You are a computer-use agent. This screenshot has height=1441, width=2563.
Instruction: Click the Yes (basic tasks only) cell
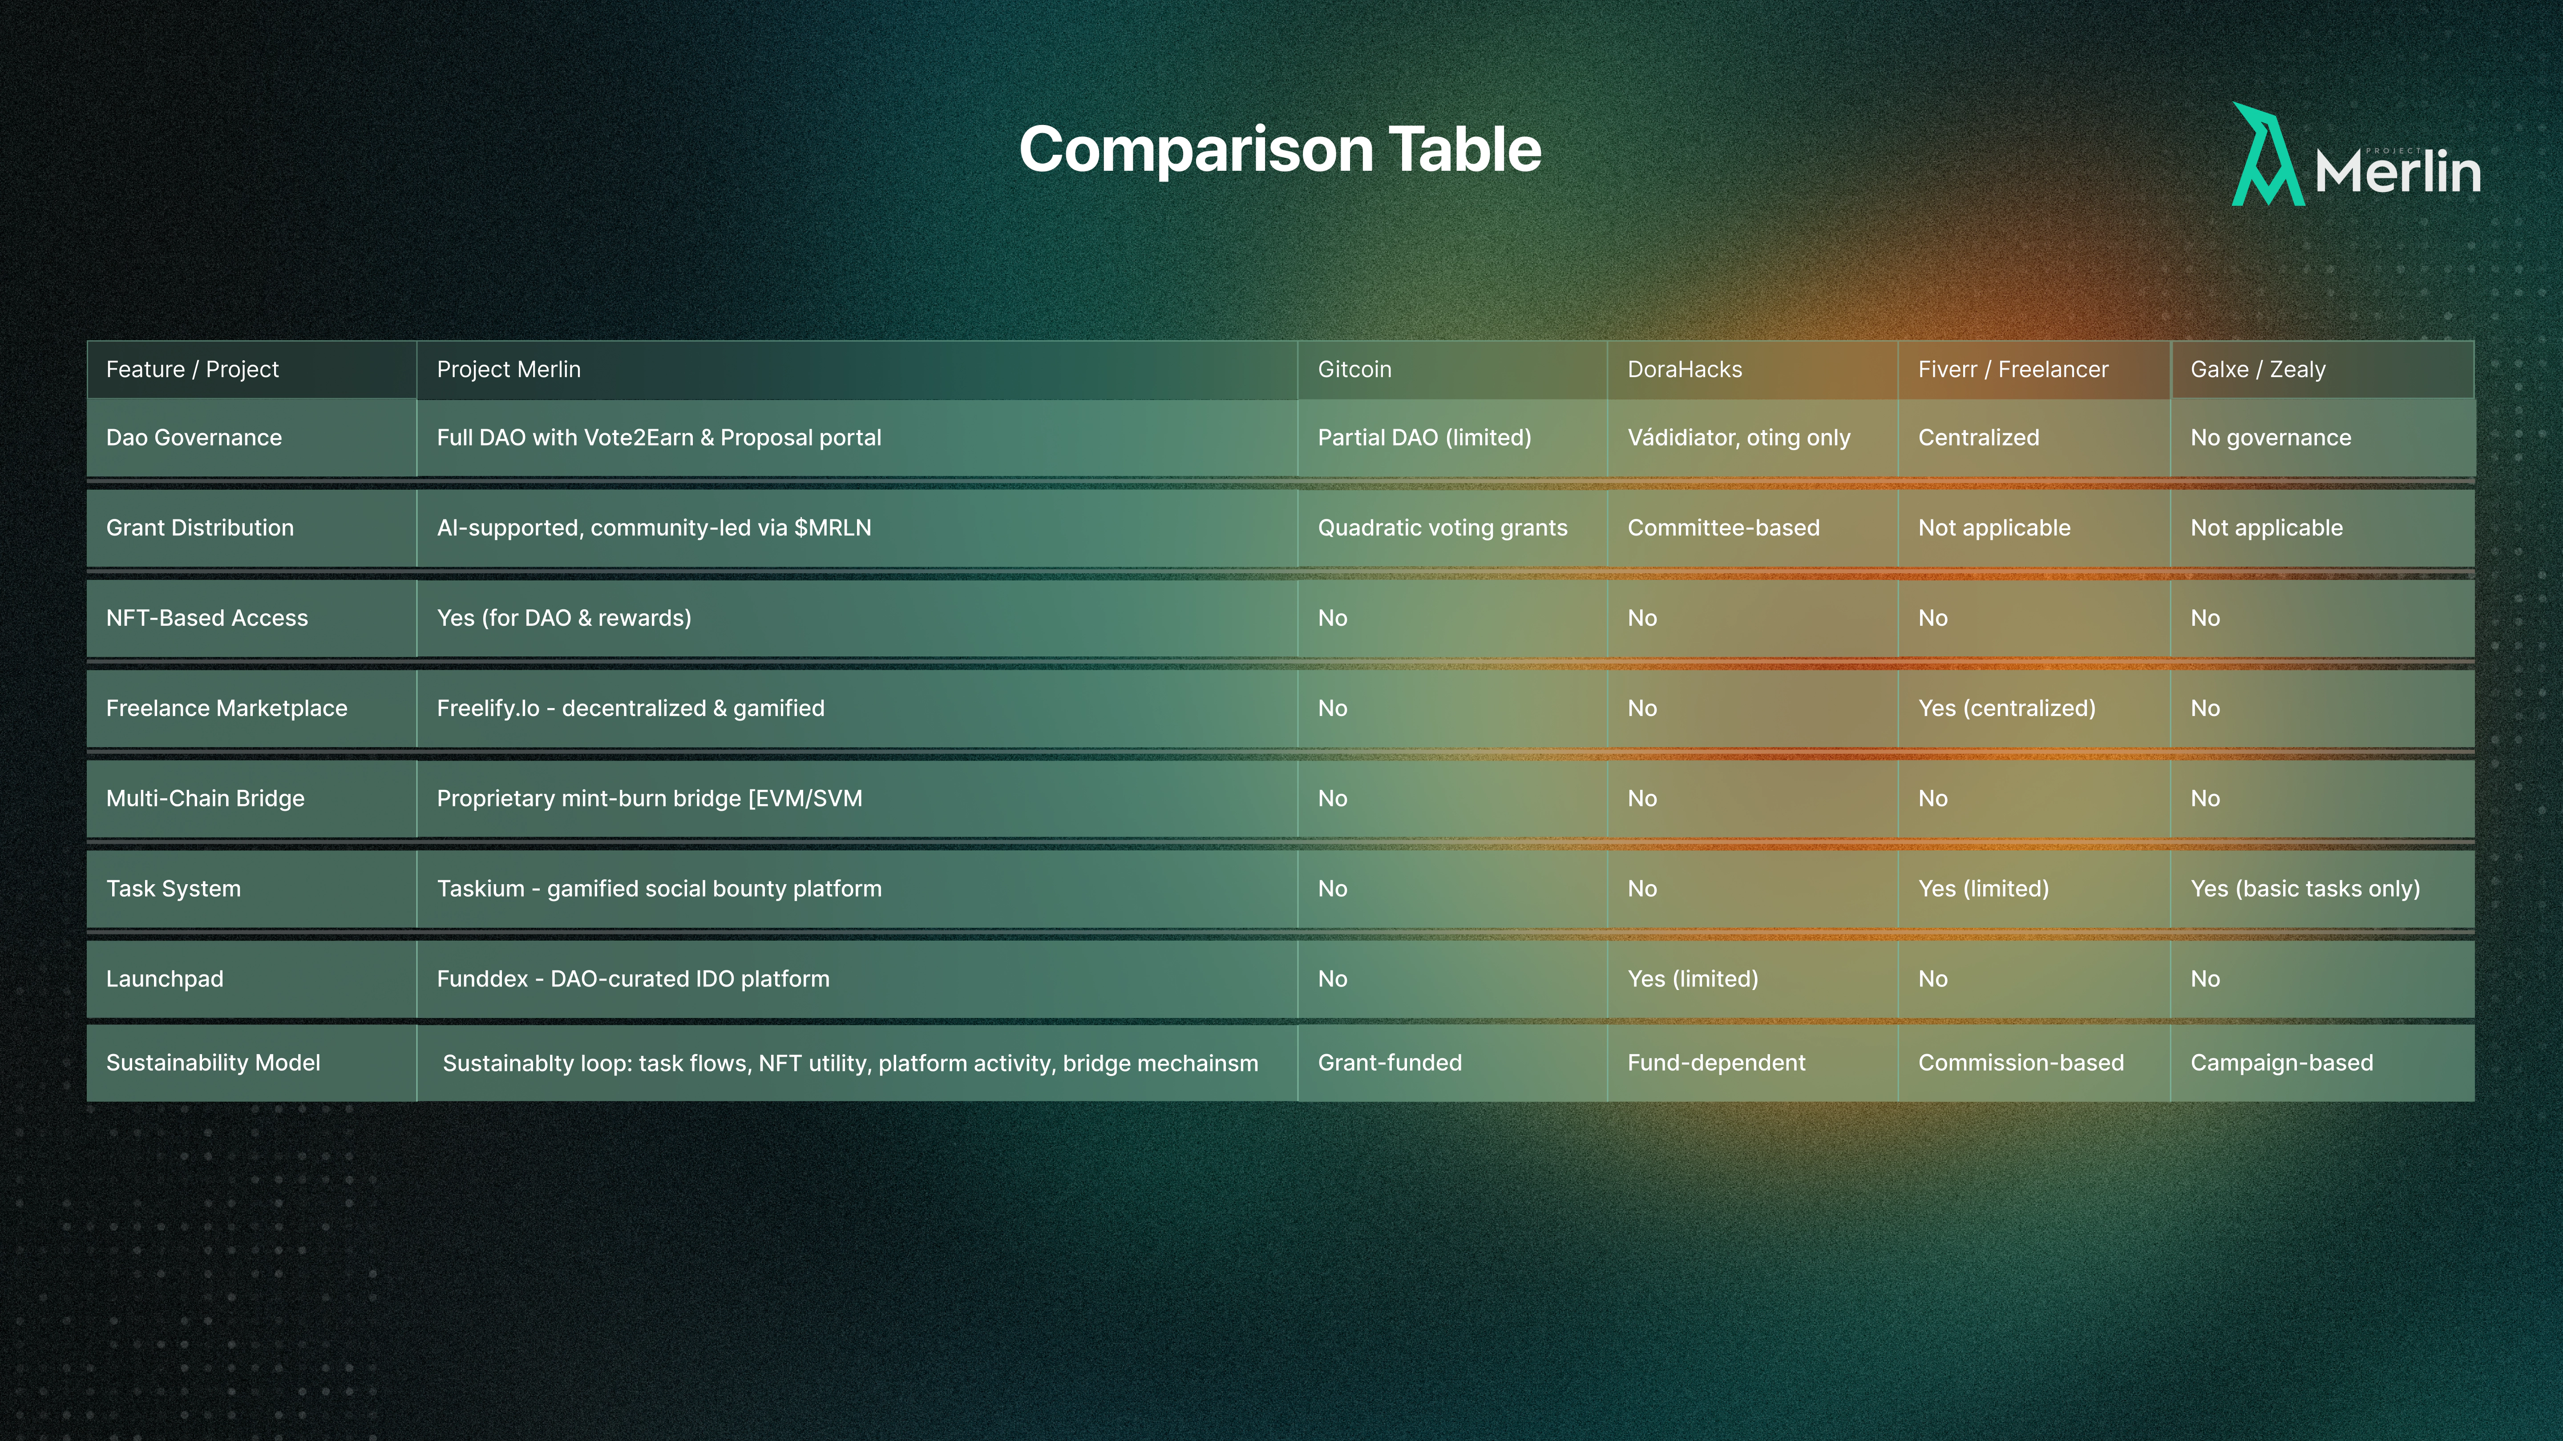pos(2304,889)
